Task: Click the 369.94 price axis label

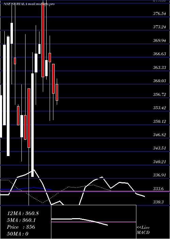Action: [x=159, y=41]
